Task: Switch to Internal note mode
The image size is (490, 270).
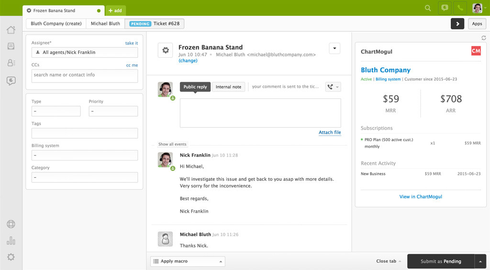Action: pos(228,87)
